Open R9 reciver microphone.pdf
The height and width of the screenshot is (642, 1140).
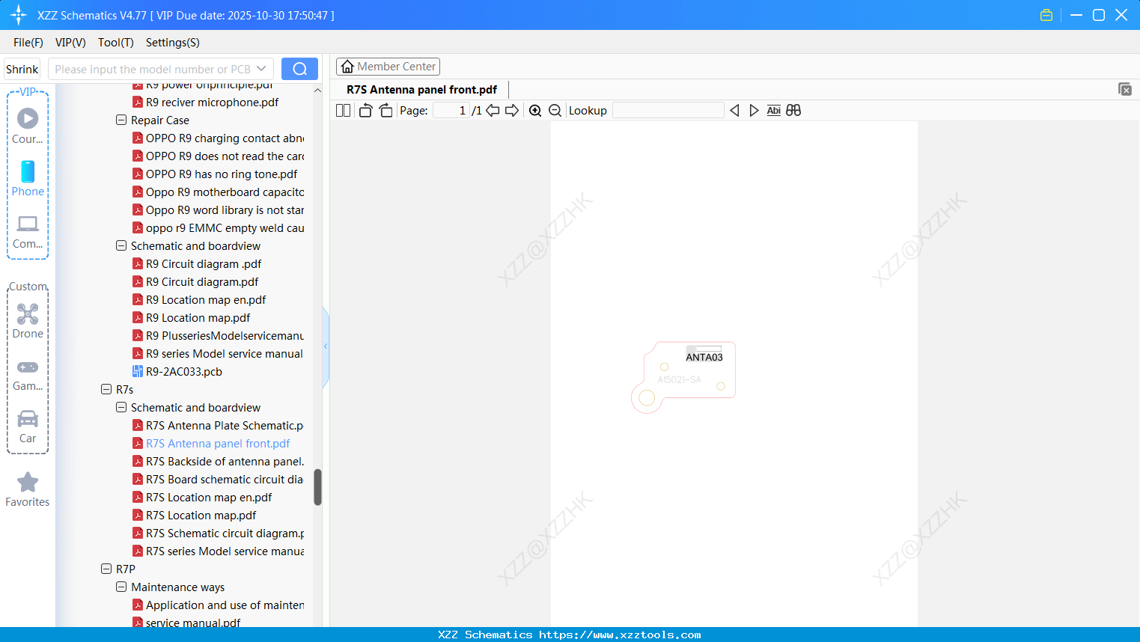[212, 103]
